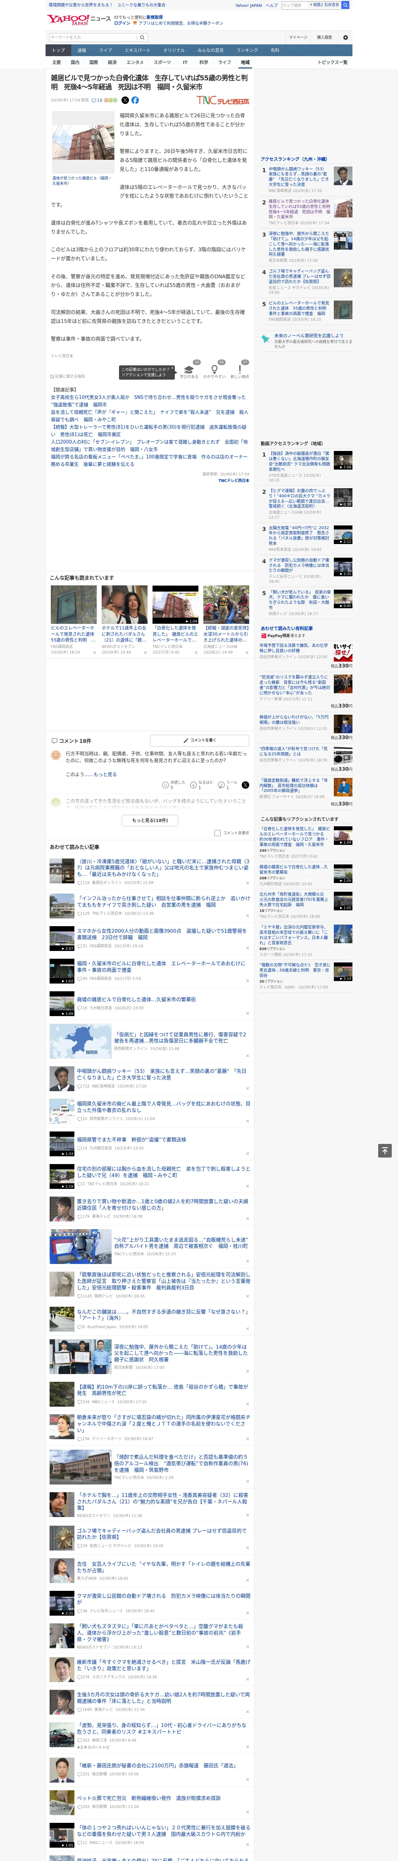Click the ログイン link

click(x=122, y=23)
